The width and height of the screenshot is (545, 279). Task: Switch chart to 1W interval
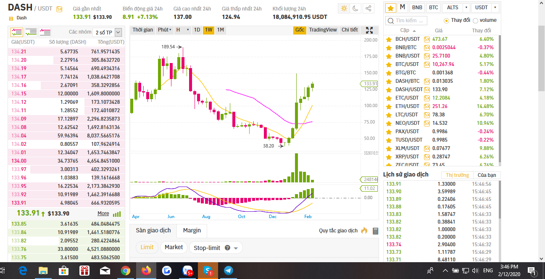[208, 30]
